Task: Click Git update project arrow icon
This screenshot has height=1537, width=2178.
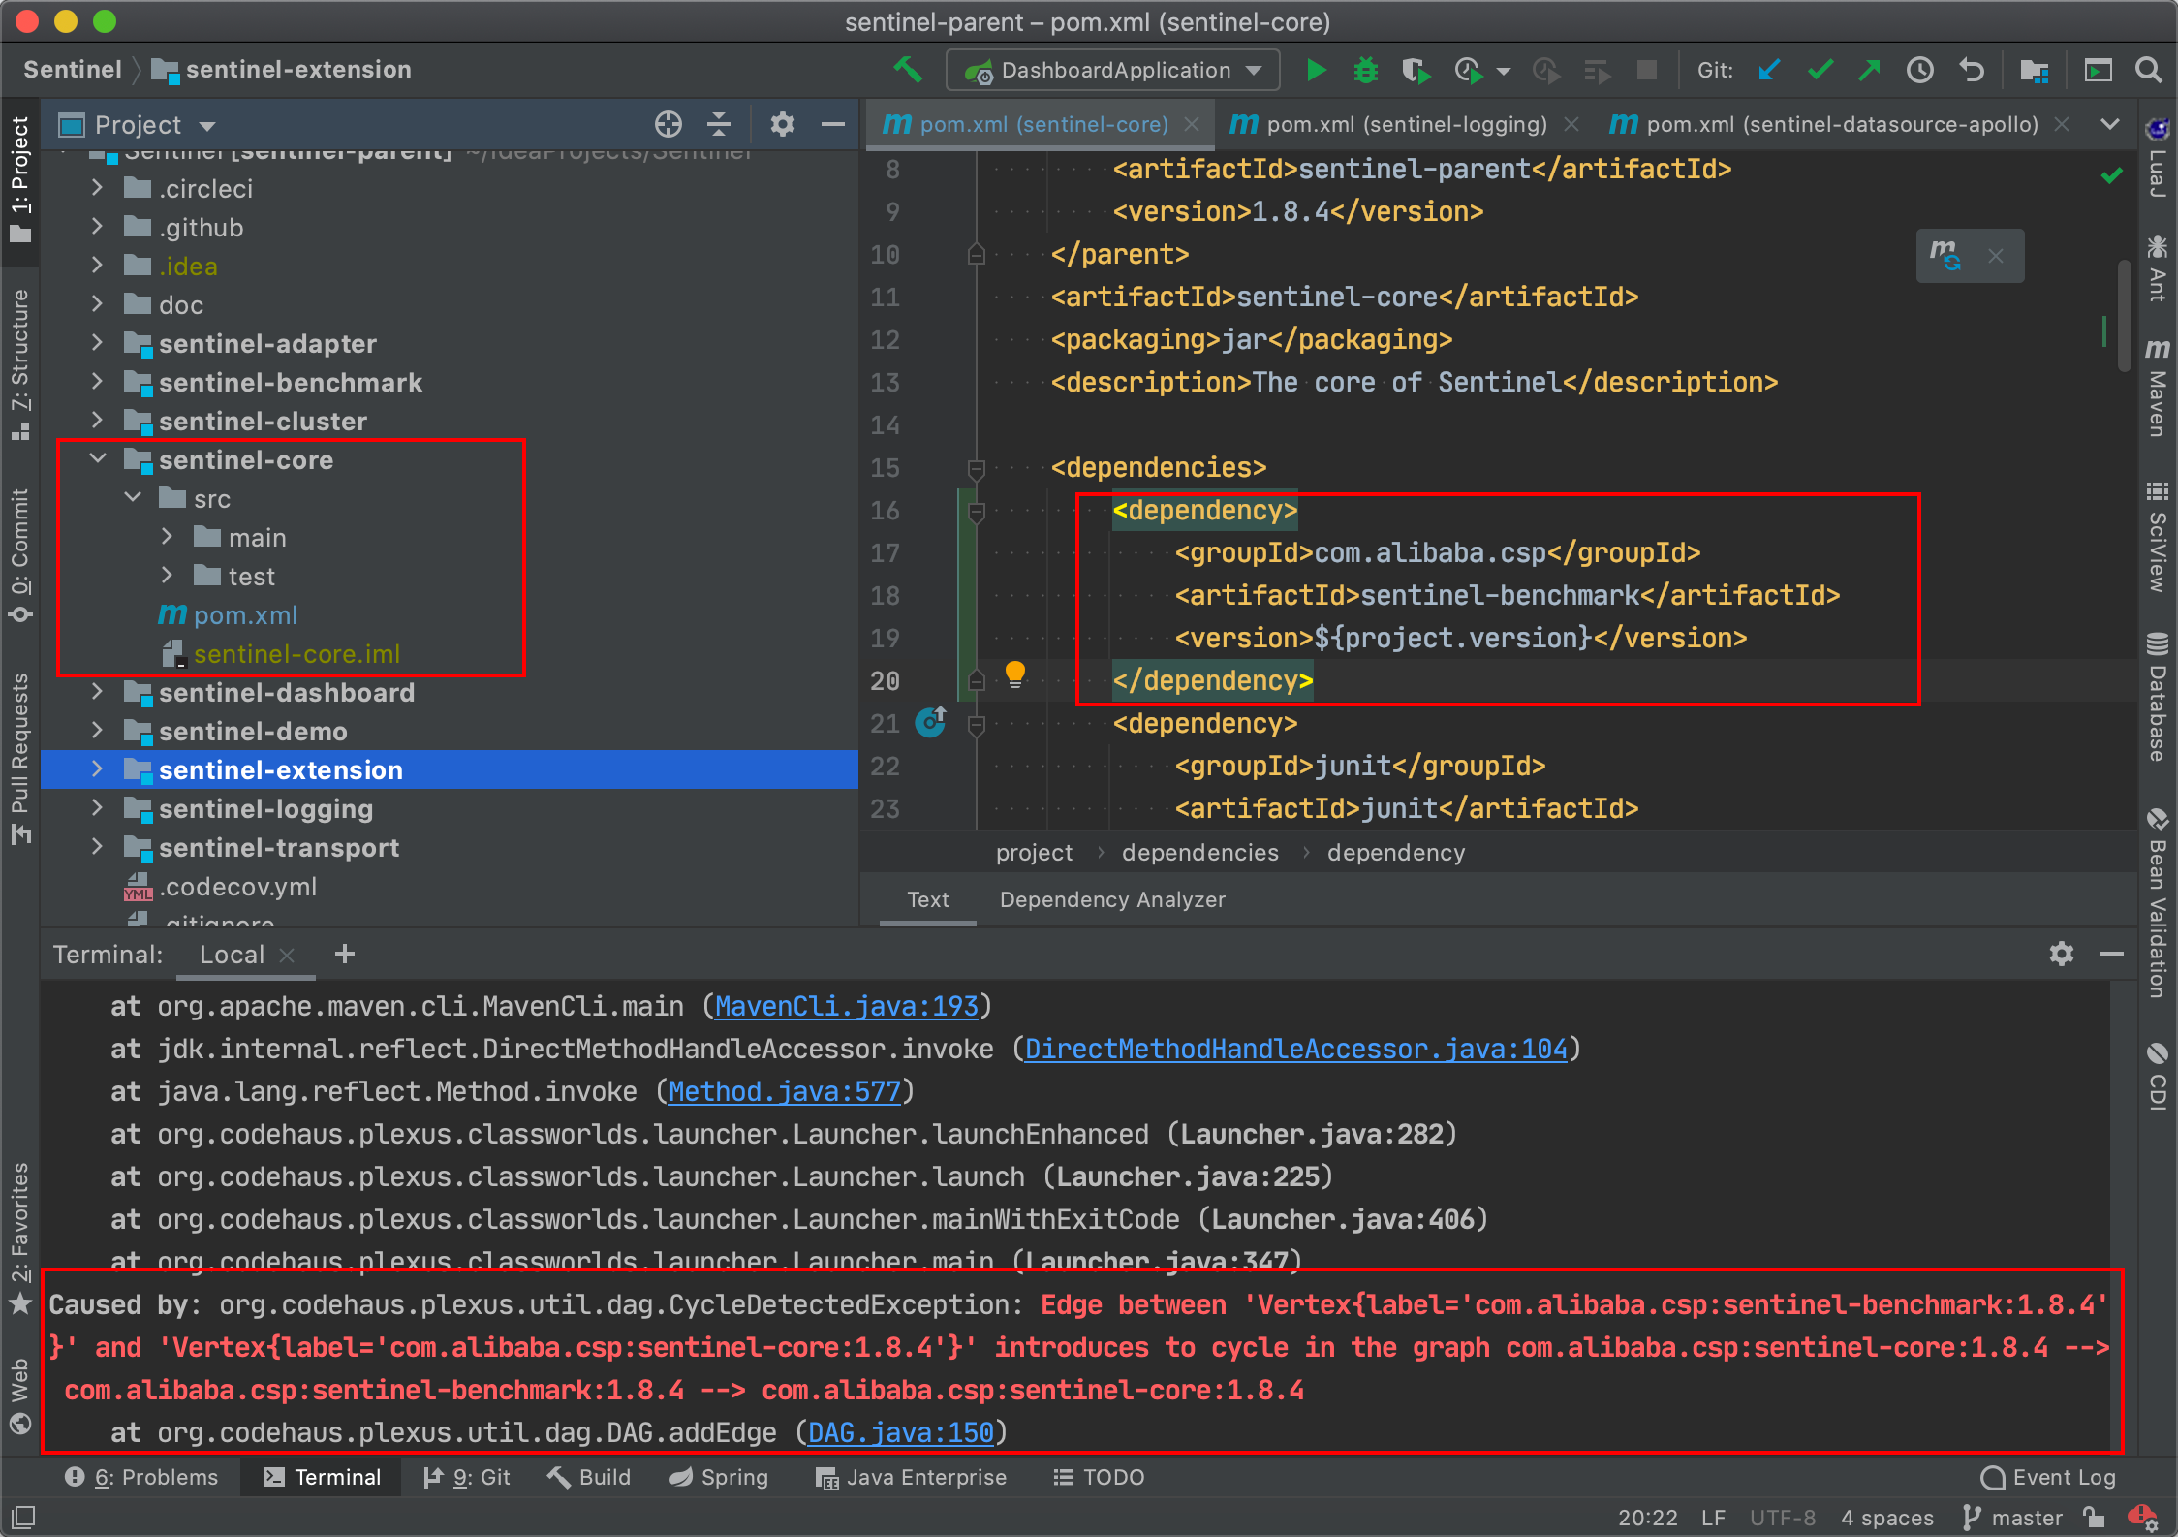Action: 1769,70
